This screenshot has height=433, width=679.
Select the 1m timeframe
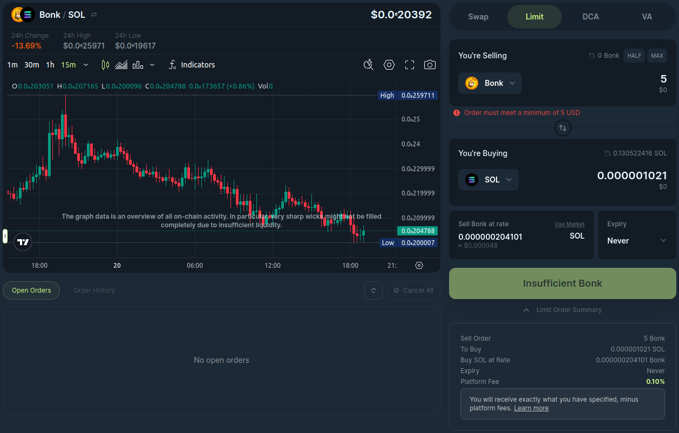pos(12,65)
